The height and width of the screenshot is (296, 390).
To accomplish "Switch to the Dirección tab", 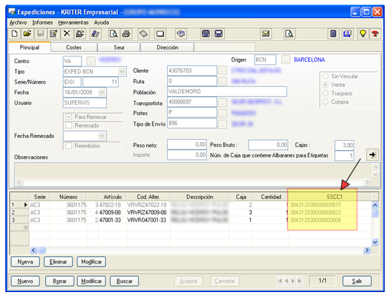I will 167,47.
